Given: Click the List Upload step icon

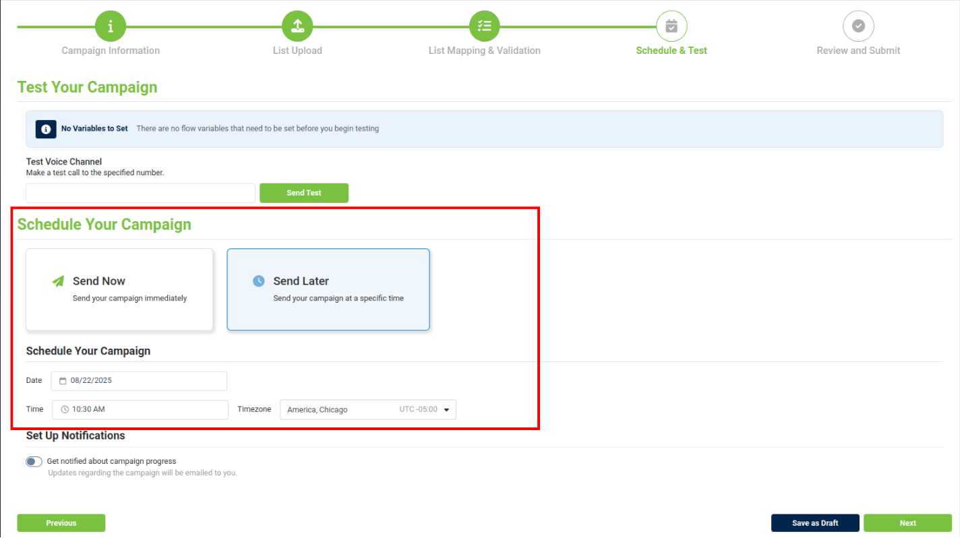Looking at the screenshot, I should click(297, 26).
